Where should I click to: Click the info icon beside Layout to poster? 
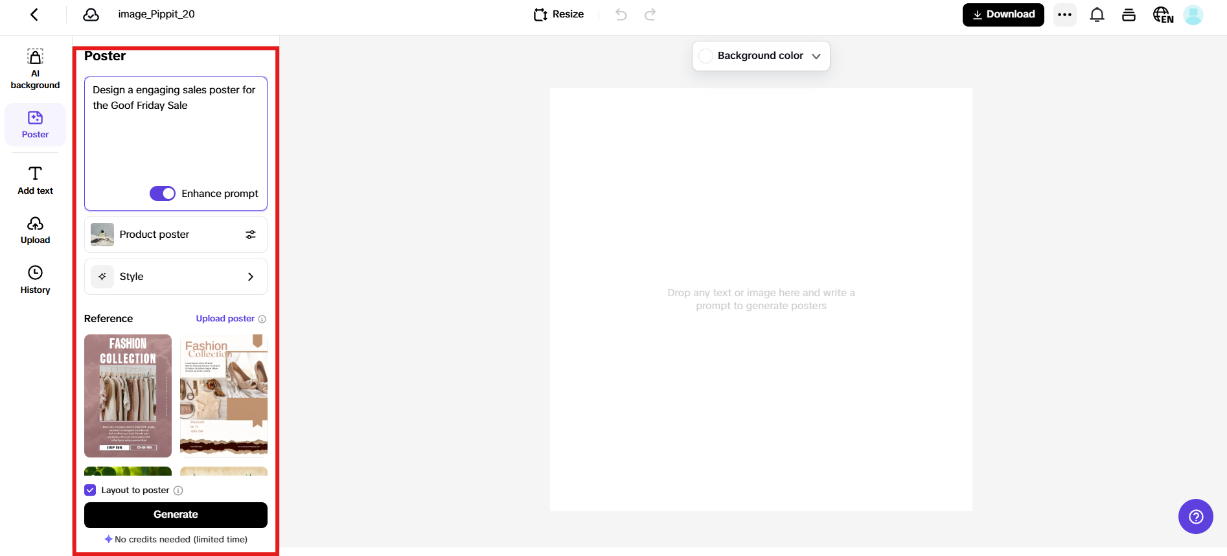(178, 491)
